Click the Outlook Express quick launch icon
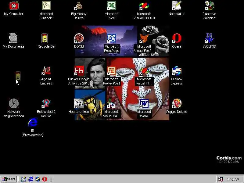The image size is (244, 183). point(38,179)
